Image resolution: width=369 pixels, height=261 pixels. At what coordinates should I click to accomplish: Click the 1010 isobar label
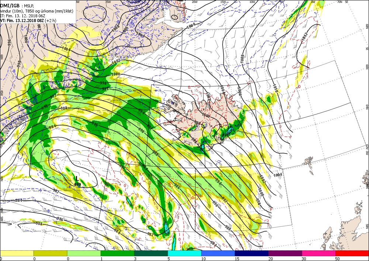[x=276, y=88]
